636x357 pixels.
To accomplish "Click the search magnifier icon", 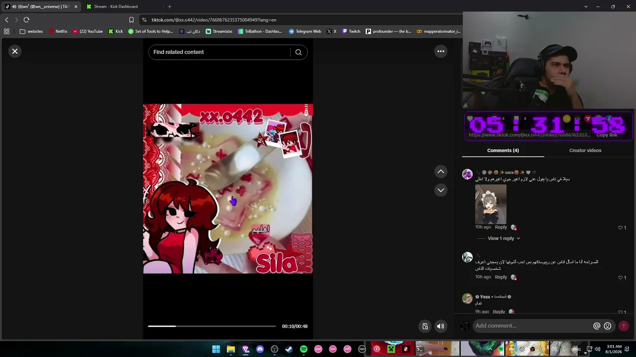I will (298, 52).
